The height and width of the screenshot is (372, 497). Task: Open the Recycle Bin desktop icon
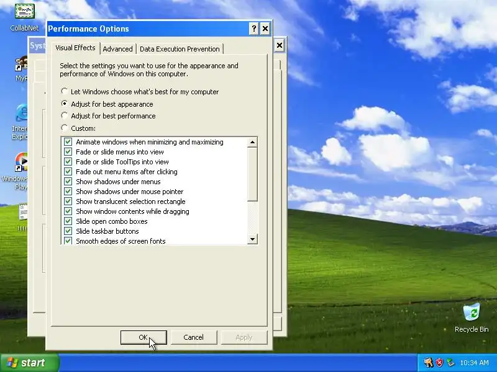(x=472, y=317)
